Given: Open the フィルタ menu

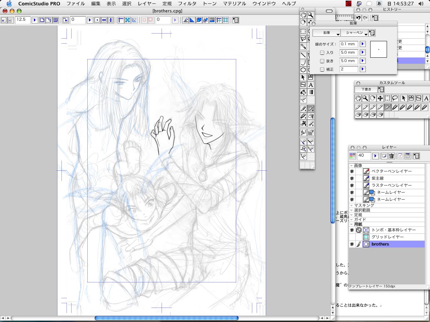Looking at the screenshot, I should click(x=187, y=4).
